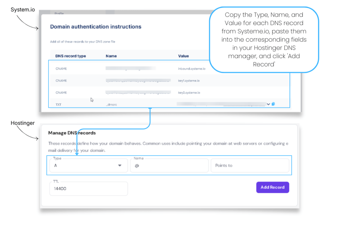Select the key1.systeme.io CNAME row
342x228 pixels.
click(134, 80)
